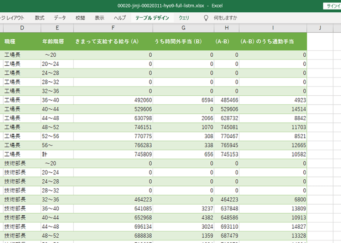Switch to the 表示 tab

pyautogui.click(x=99, y=18)
